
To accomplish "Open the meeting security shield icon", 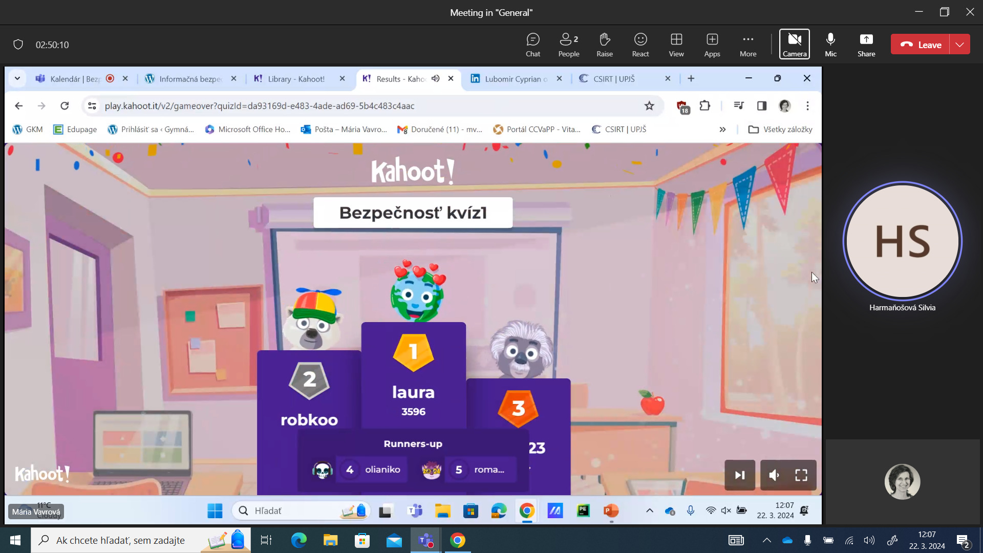I will (x=18, y=45).
